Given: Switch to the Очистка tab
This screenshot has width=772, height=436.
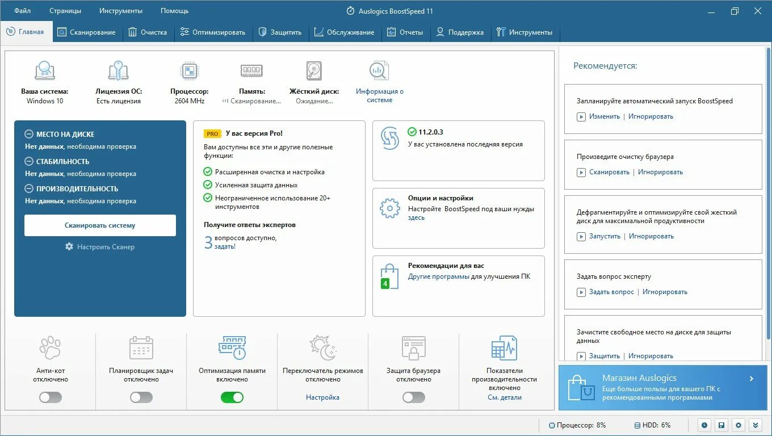Looking at the screenshot, I should [148, 32].
